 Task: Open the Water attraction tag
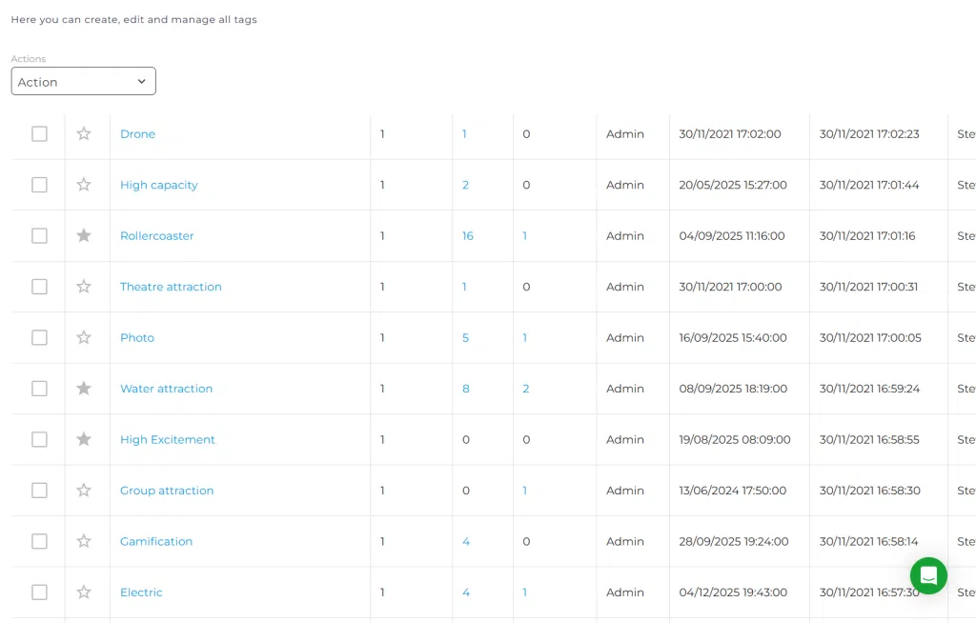[x=166, y=389]
